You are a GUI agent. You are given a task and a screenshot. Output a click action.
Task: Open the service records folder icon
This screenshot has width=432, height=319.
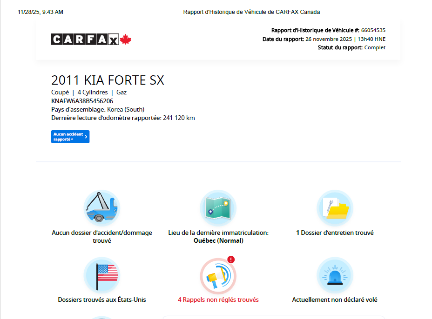coord(335,208)
